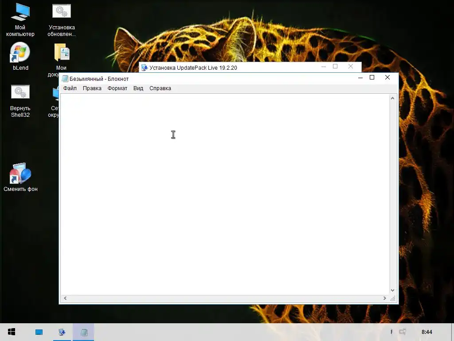Open the Справка menu
Image resolution: width=454 pixels, height=341 pixels.
pyautogui.click(x=160, y=88)
